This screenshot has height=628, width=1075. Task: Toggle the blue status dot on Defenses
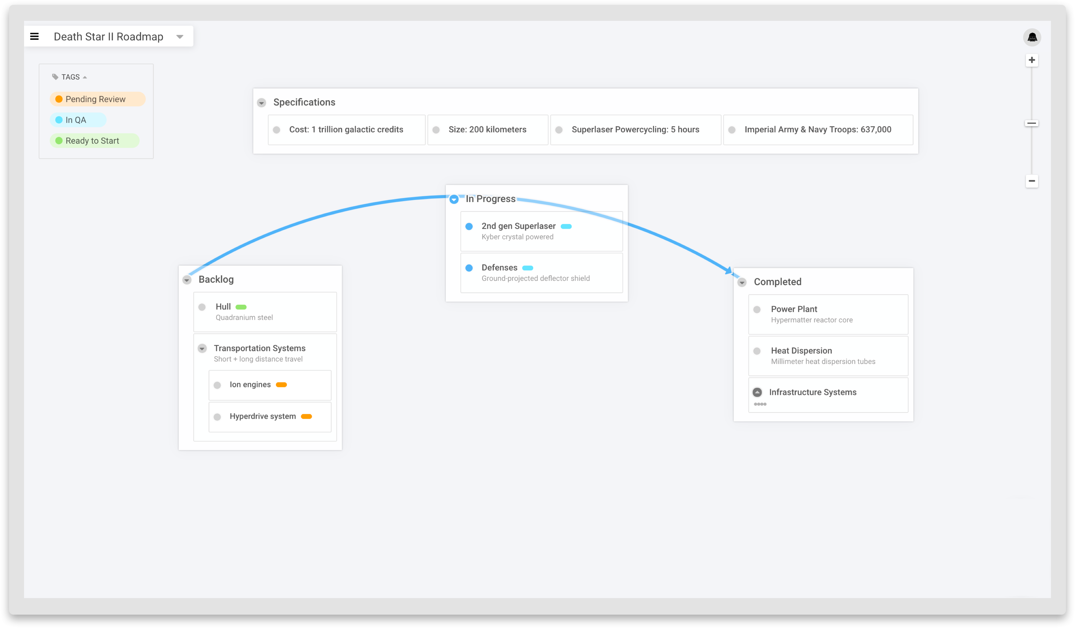tap(469, 268)
